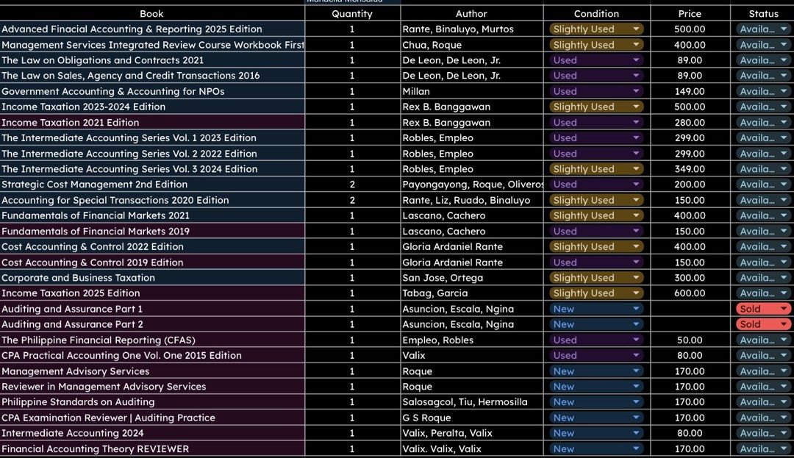
Task: Open Condition dropdown for Management Services Integrated Review row
Action: coord(596,45)
